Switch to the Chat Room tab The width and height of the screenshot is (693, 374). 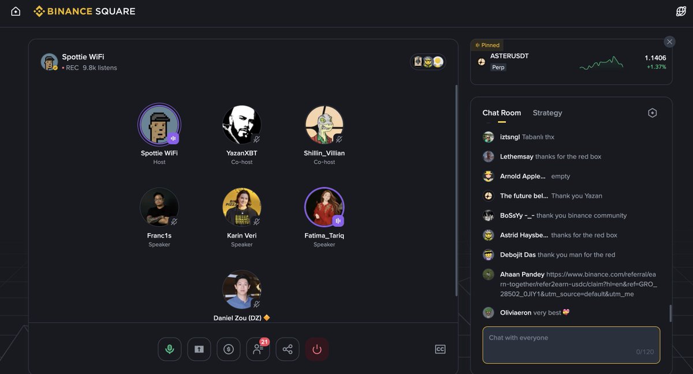click(502, 113)
